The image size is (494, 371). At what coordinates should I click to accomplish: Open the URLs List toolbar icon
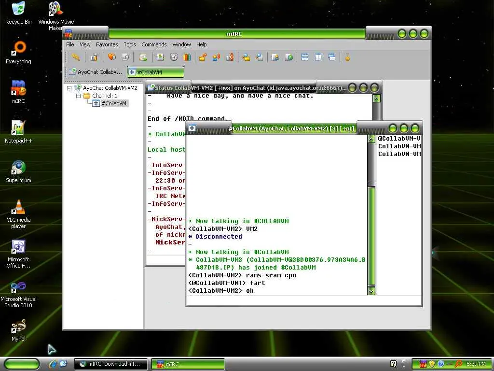288,57
